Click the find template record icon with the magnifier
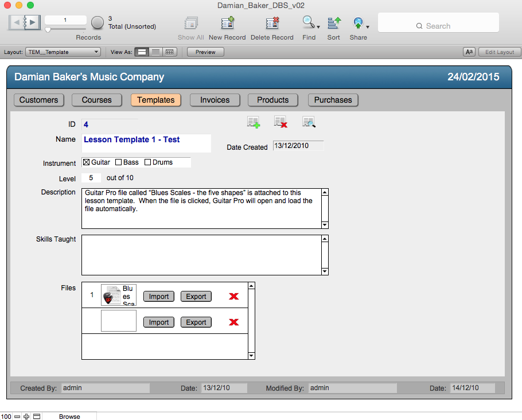 pyautogui.click(x=309, y=122)
